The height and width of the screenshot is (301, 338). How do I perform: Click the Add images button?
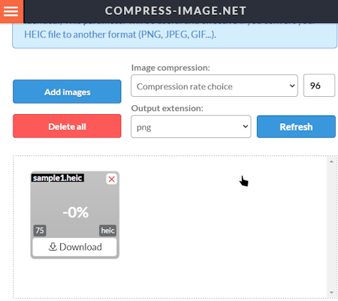[67, 92]
